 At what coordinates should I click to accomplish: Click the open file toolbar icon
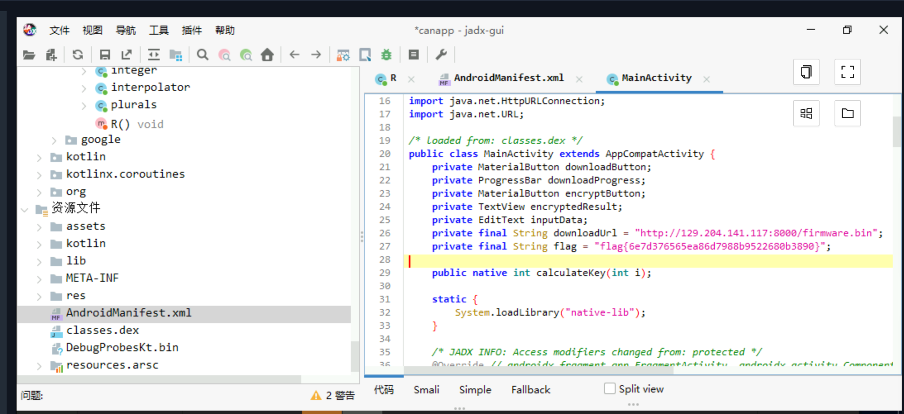(29, 55)
